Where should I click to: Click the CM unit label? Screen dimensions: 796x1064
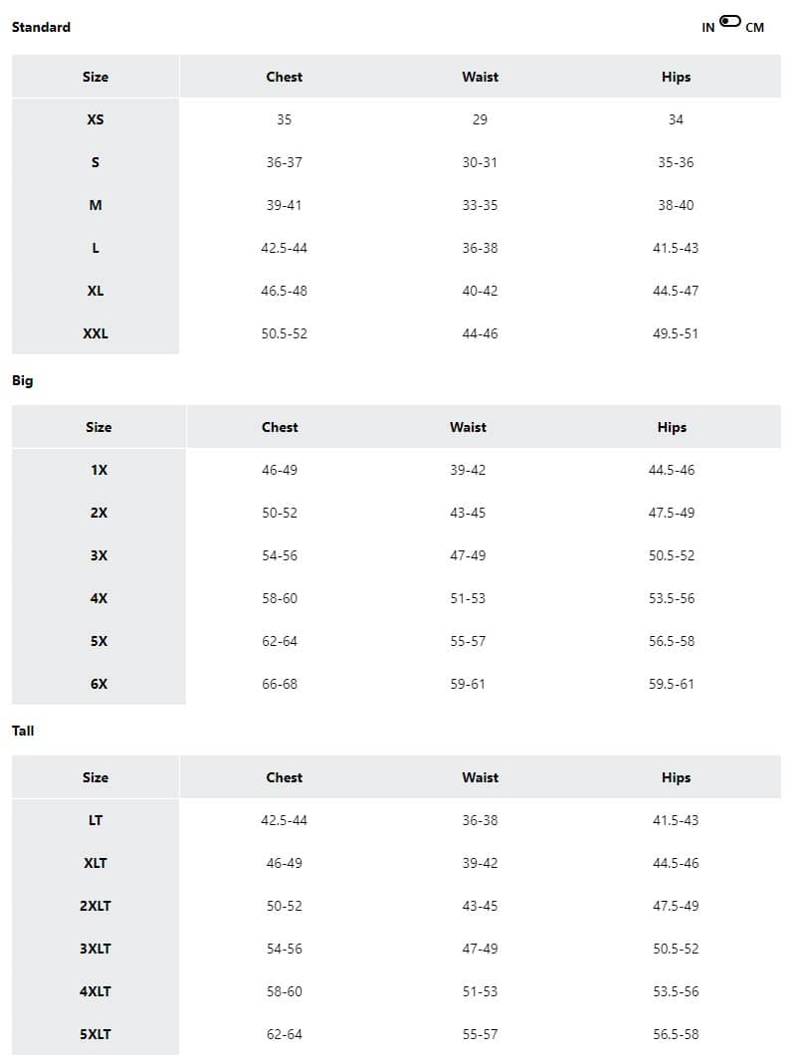[754, 28]
